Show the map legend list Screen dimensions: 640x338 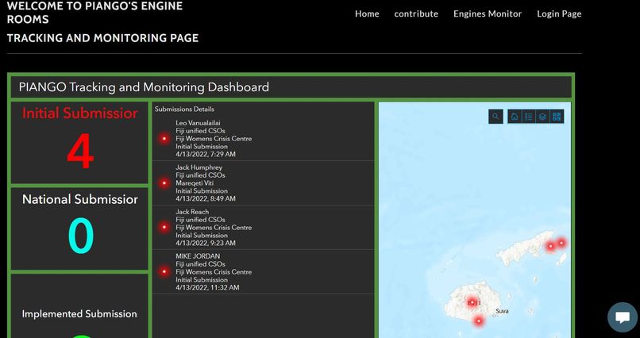[x=529, y=117]
